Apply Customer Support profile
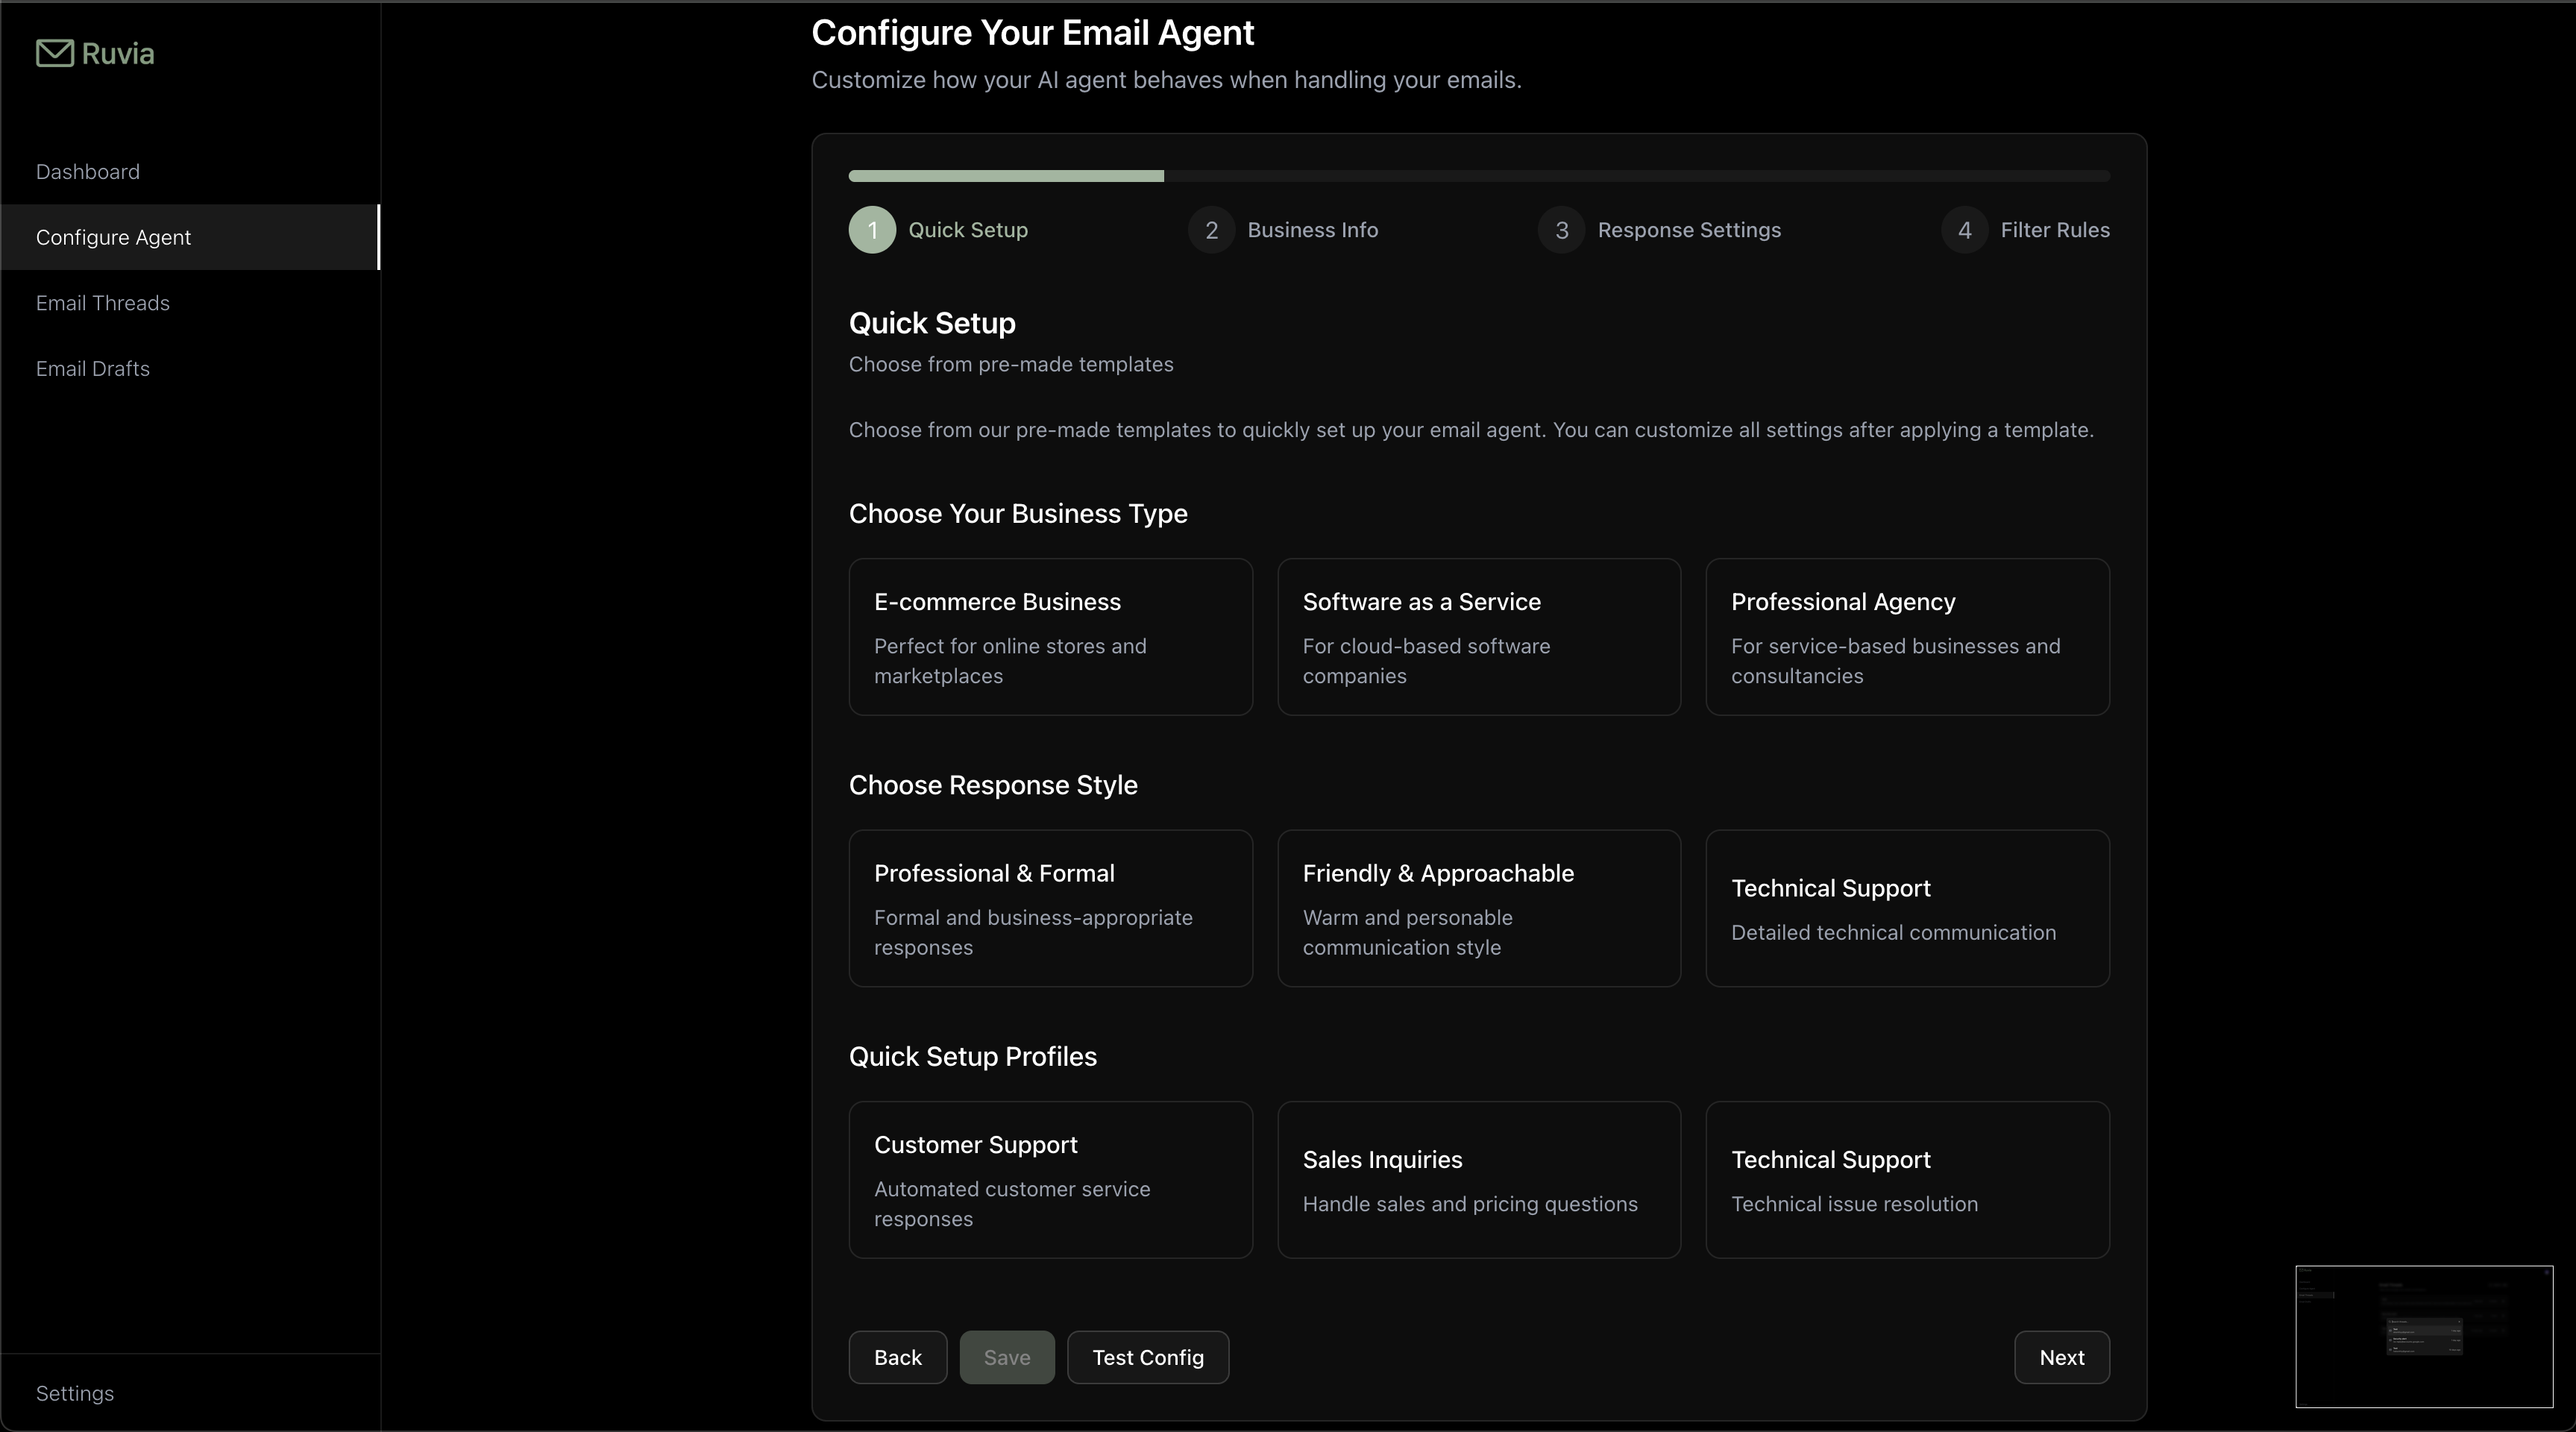Screen dimensions: 2576x1432 [x=1050, y=1180]
